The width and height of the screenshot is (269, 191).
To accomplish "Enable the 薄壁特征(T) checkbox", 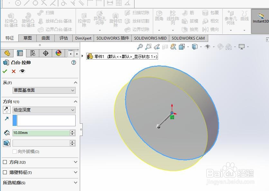I will (x=5, y=172).
